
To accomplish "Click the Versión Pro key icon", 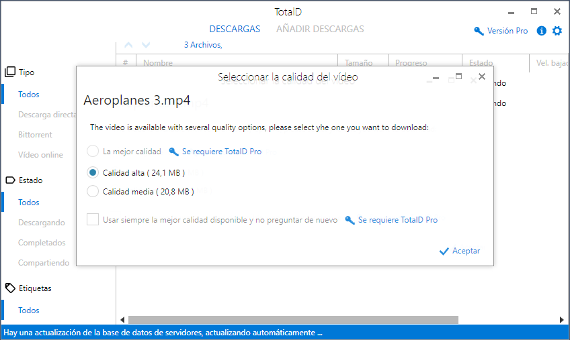I will pyautogui.click(x=479, y=32).
